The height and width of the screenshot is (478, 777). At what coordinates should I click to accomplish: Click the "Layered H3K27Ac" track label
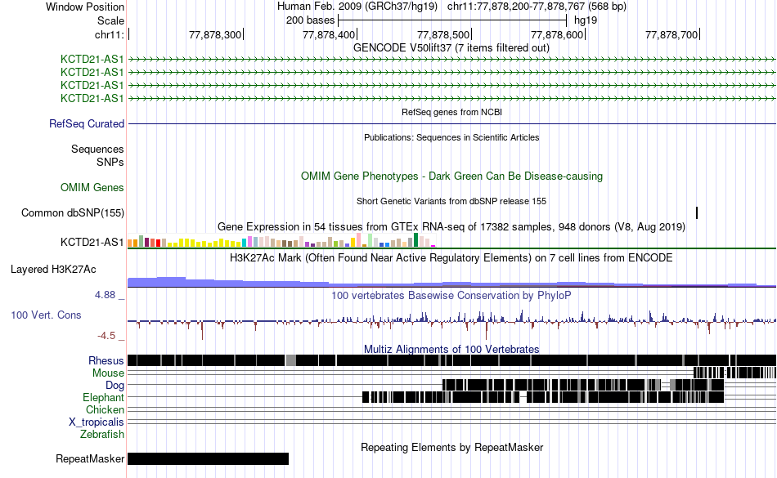coord(53,269)
